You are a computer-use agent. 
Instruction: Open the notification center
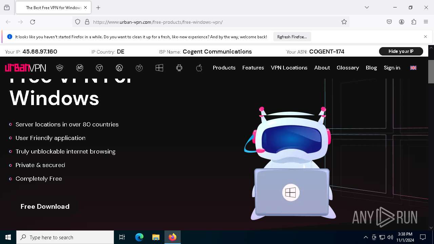coord(423,237)
